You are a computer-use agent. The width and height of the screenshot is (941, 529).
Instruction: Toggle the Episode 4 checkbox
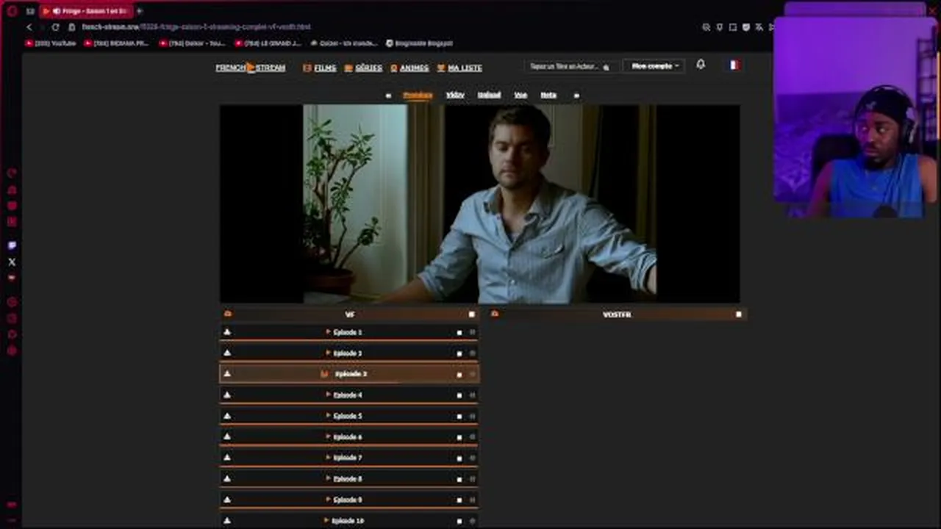(459, 395)
